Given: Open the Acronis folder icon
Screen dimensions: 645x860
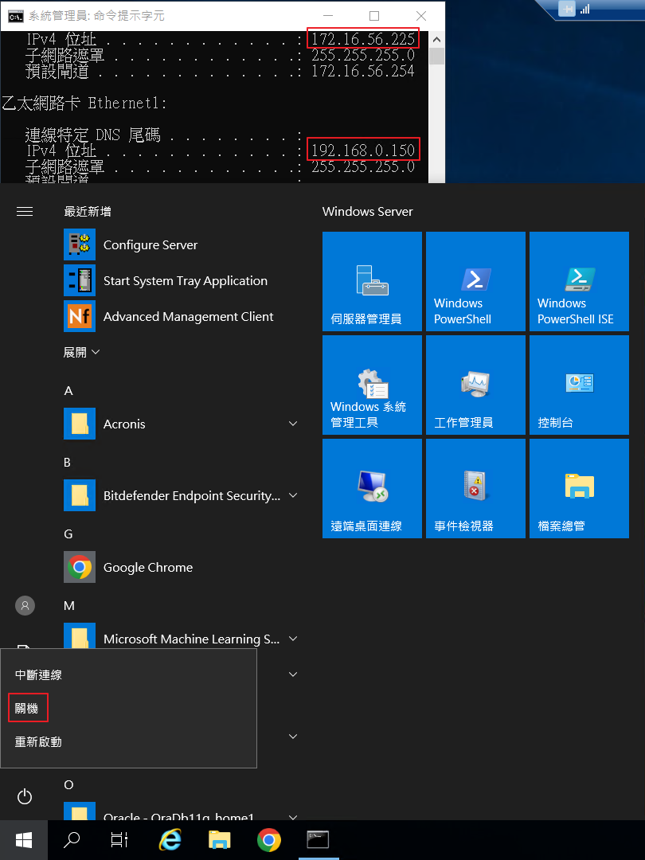Looking at the screenshot, I should [x=80, y=424].
